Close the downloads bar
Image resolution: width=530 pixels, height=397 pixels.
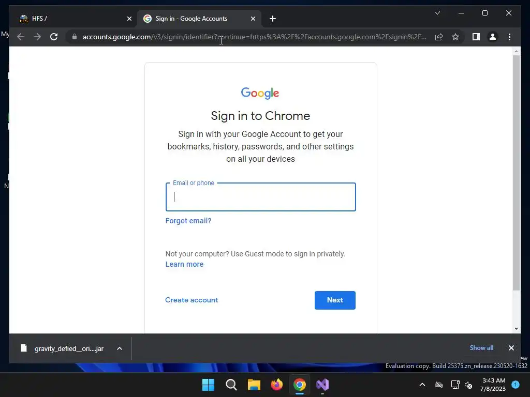pyautogui.click(x=511, y=348)
